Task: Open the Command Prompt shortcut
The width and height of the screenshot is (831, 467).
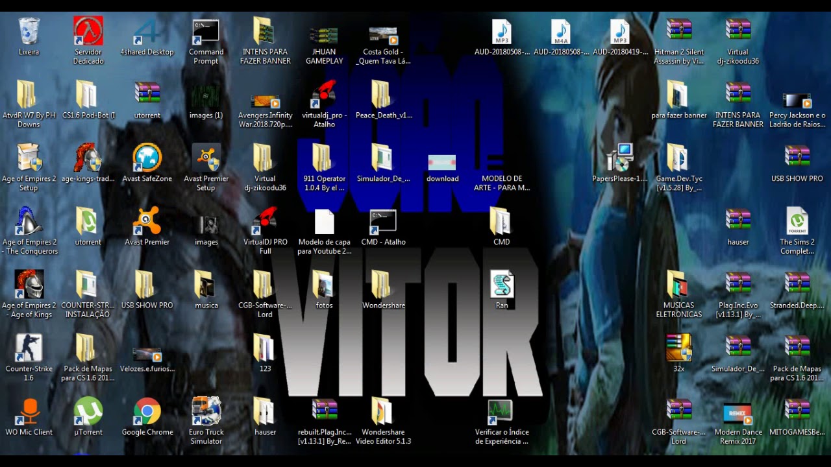Action: [206, 30]
